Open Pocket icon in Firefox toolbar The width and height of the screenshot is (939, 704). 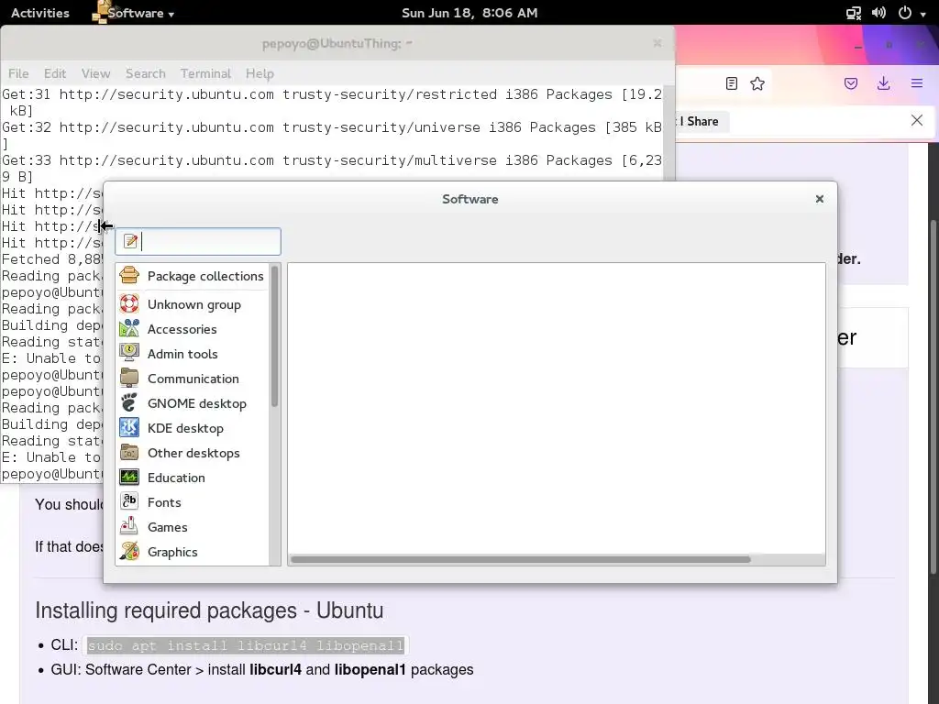[x=851, y=83]
